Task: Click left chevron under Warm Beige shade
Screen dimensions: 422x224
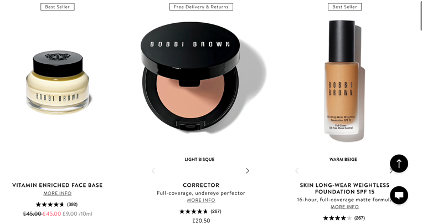Action: [297, 171]
